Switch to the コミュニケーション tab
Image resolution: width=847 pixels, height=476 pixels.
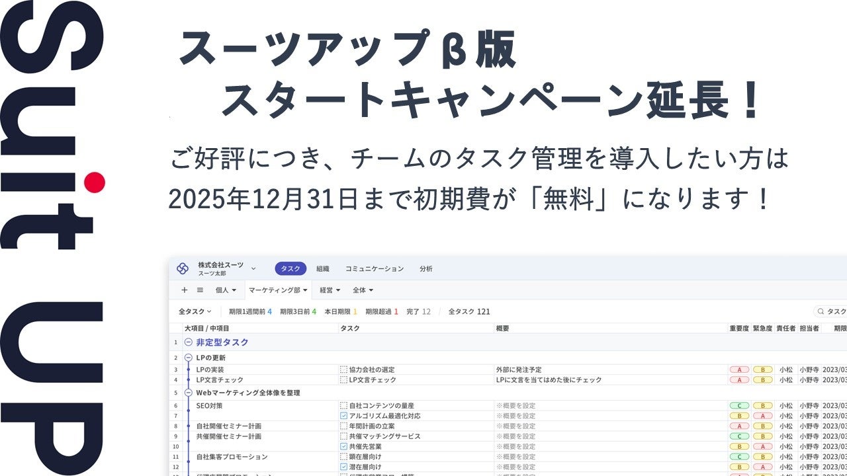pyautogui.click(x=375, y=268)
